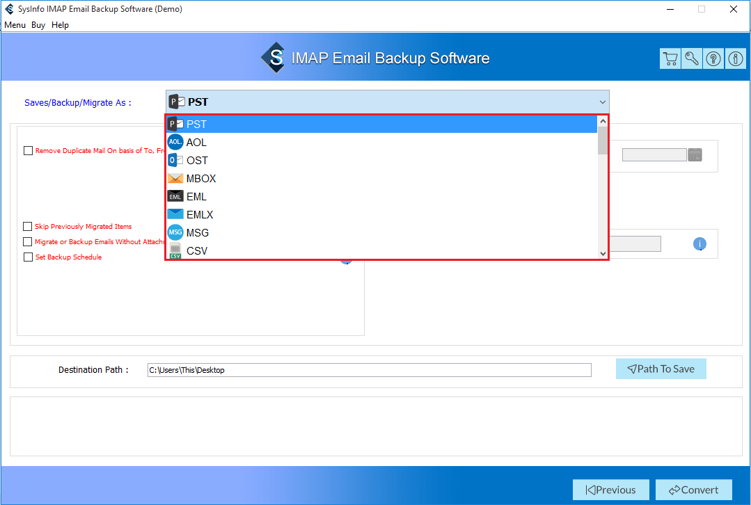
Task: Select CSV option in format list
Action: point(381,250)
